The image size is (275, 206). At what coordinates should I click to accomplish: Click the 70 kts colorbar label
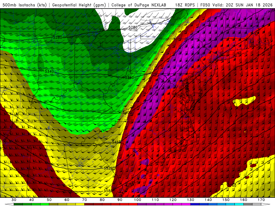pos(85,200)
